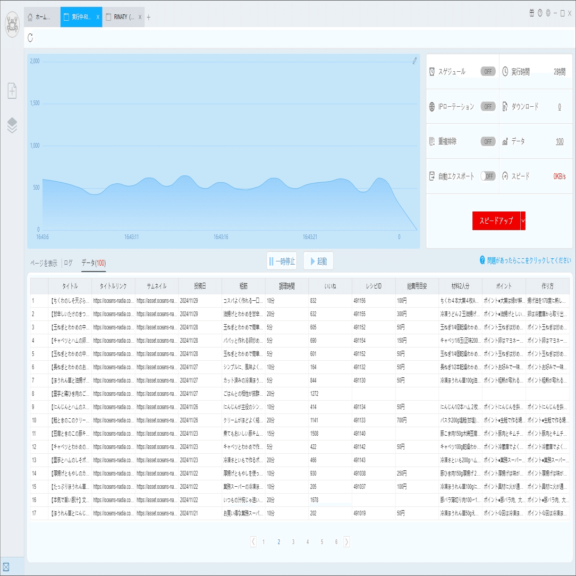Image resolution: width=576 pixels, height=576 pixels.
Task: Click the 問題があったら help link
Action: click(529, 260)
